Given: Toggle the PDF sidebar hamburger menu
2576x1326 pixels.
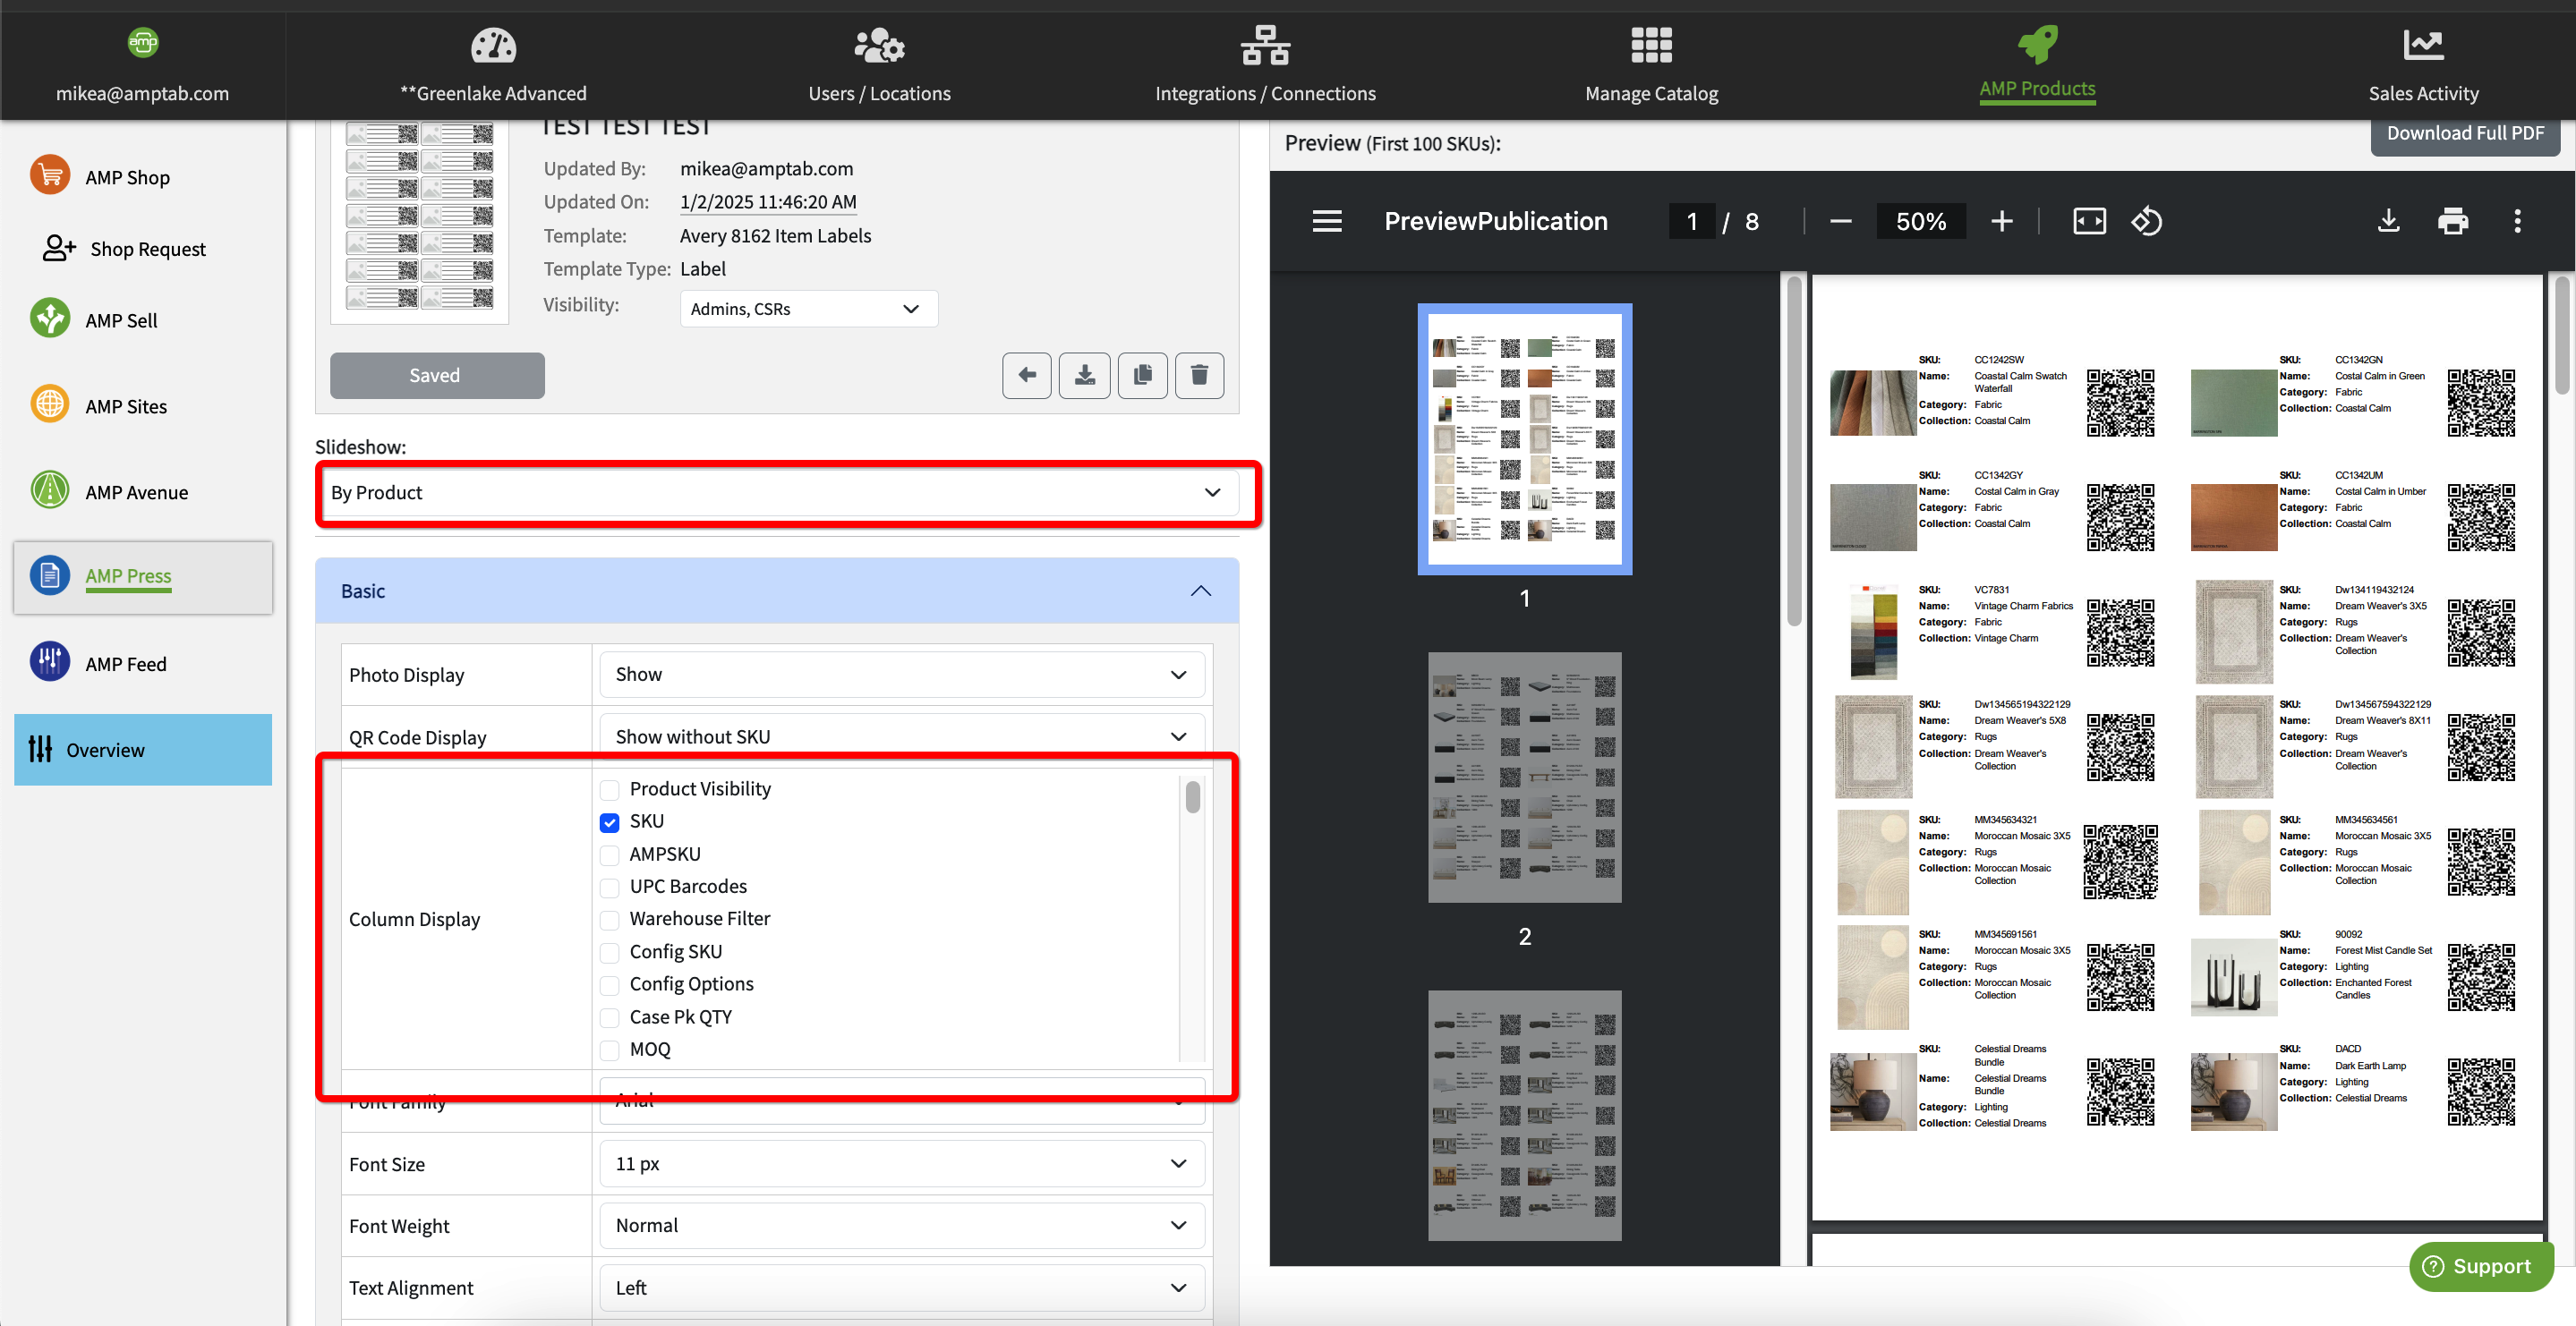Looking at the screenshot, I should (x=1327, y=221).
